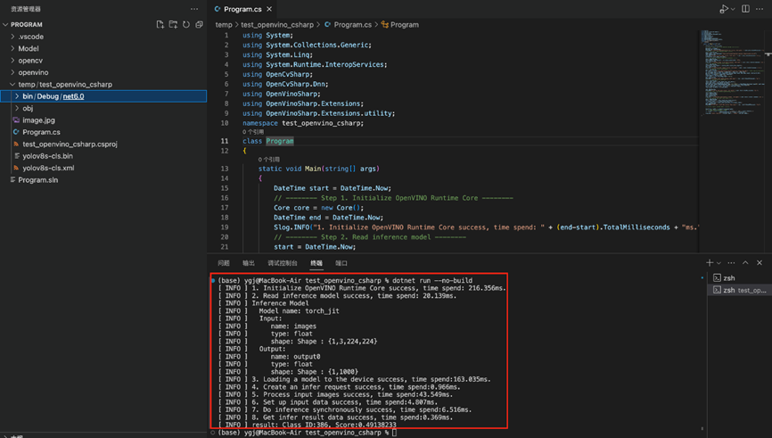The width and height of the screenshot is (772, 438).
Task: Add a new terminal with plus icon
Action: coord(710,262)
